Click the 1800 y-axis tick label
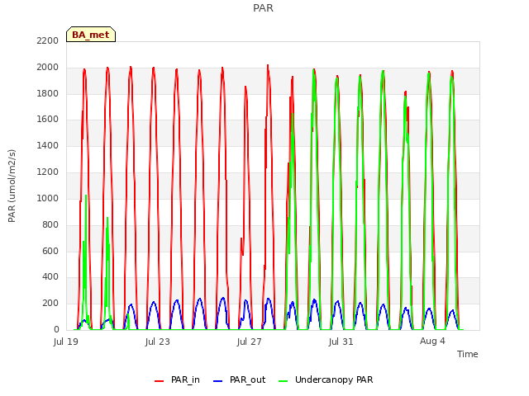This screenshot has height=396, width=529. point(48,93)
